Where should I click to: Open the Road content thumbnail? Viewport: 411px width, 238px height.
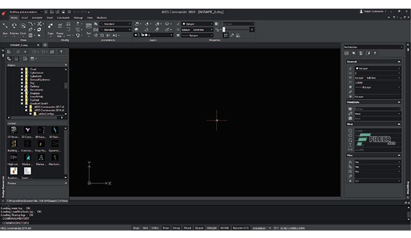pos(14,173)
